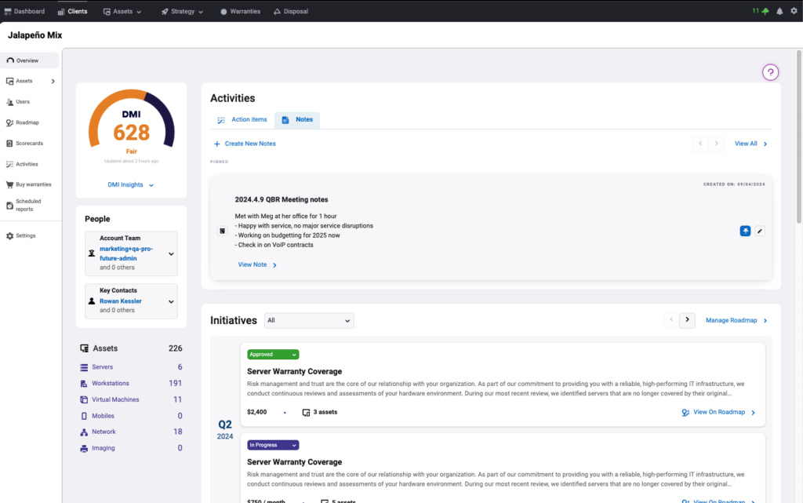Open the Strategy top menu dropdown
The width and height of the screenshot is (803, 503).
click(182, 11)
